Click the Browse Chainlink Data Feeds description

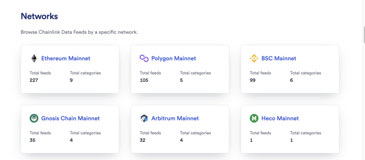click(79, 32)
